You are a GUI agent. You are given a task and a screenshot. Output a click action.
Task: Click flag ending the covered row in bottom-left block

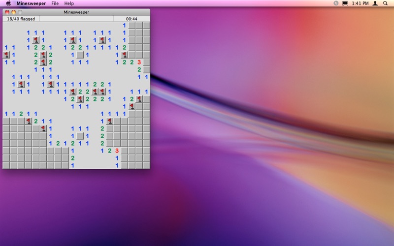coord(43,128)
